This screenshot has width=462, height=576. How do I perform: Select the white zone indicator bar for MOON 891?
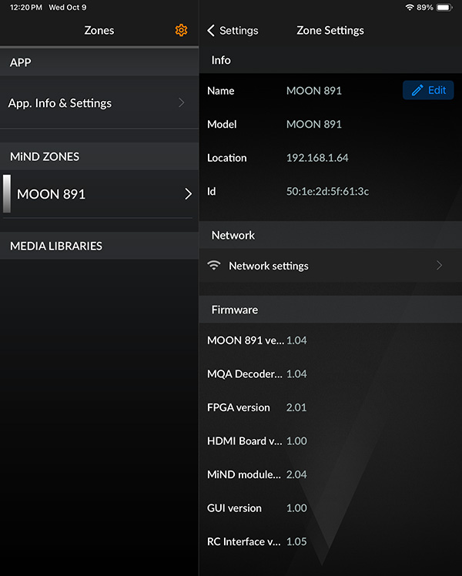[x=7, y=193]
